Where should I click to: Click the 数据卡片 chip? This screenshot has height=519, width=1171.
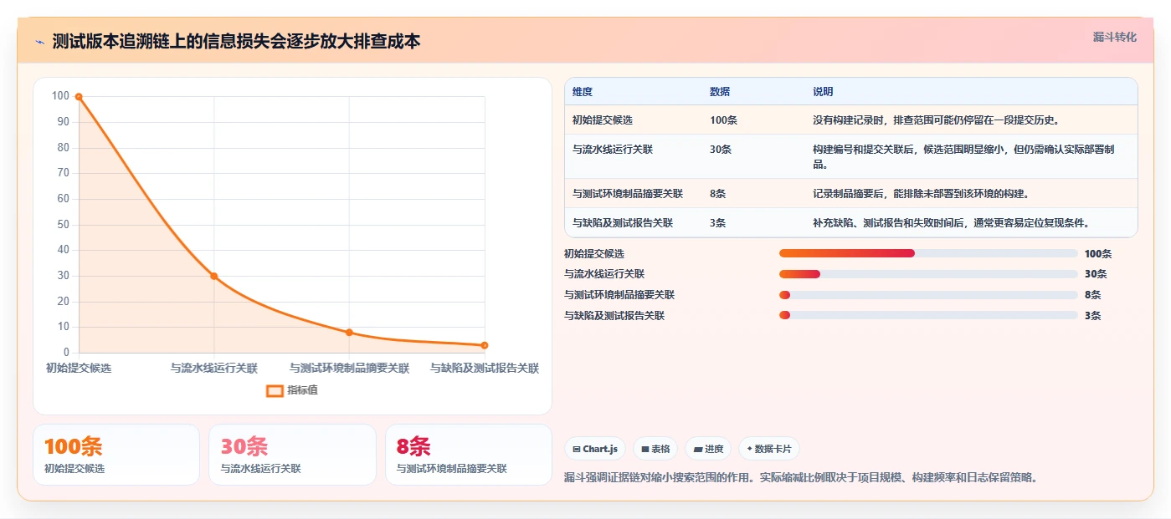coord(769,449)
